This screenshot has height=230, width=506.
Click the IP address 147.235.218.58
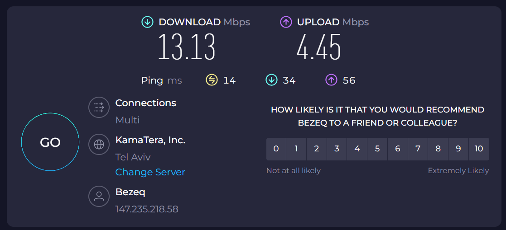(147, 209)
